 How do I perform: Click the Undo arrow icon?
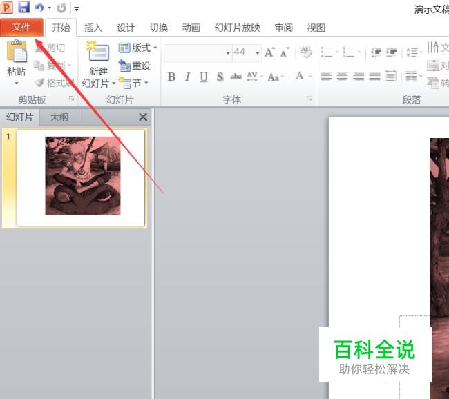[x=39, y=8]
